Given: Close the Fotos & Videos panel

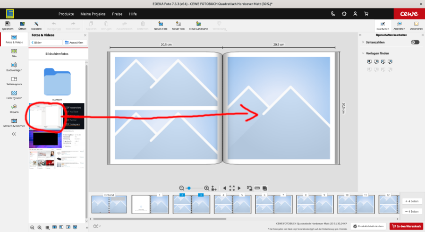Looking at the screenshot, I should (85, 35).
